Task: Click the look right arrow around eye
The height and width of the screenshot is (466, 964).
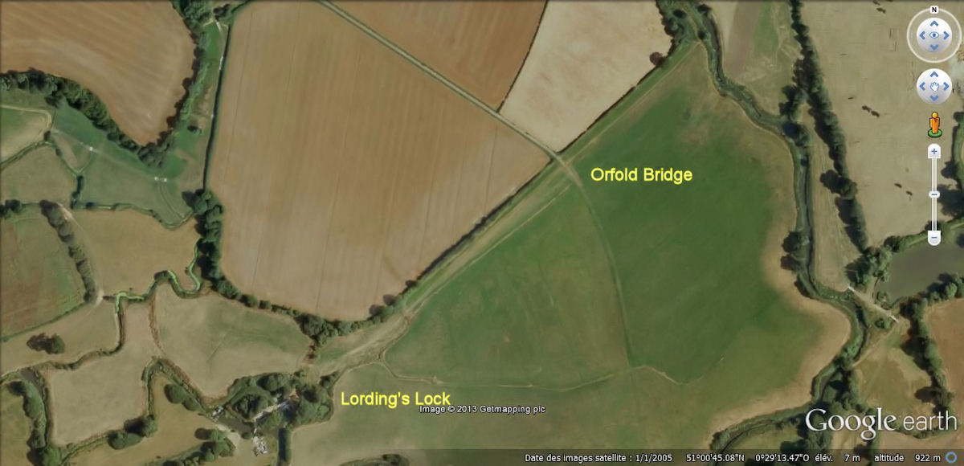Action: [946, 35]
